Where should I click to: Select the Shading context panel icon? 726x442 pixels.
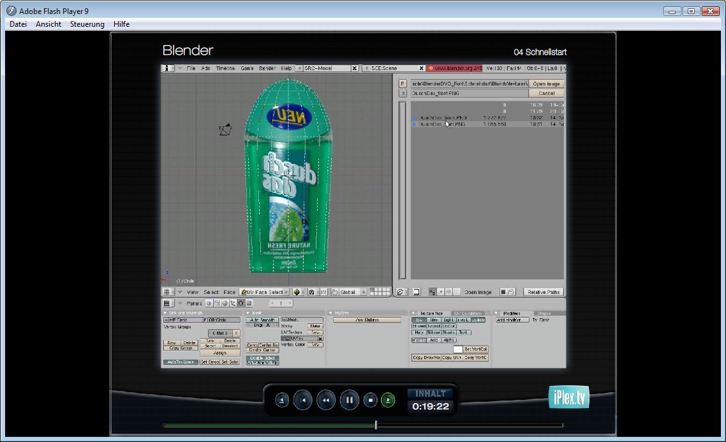(225, 303)
